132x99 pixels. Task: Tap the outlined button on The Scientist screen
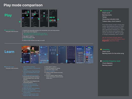tap(24, 62)
